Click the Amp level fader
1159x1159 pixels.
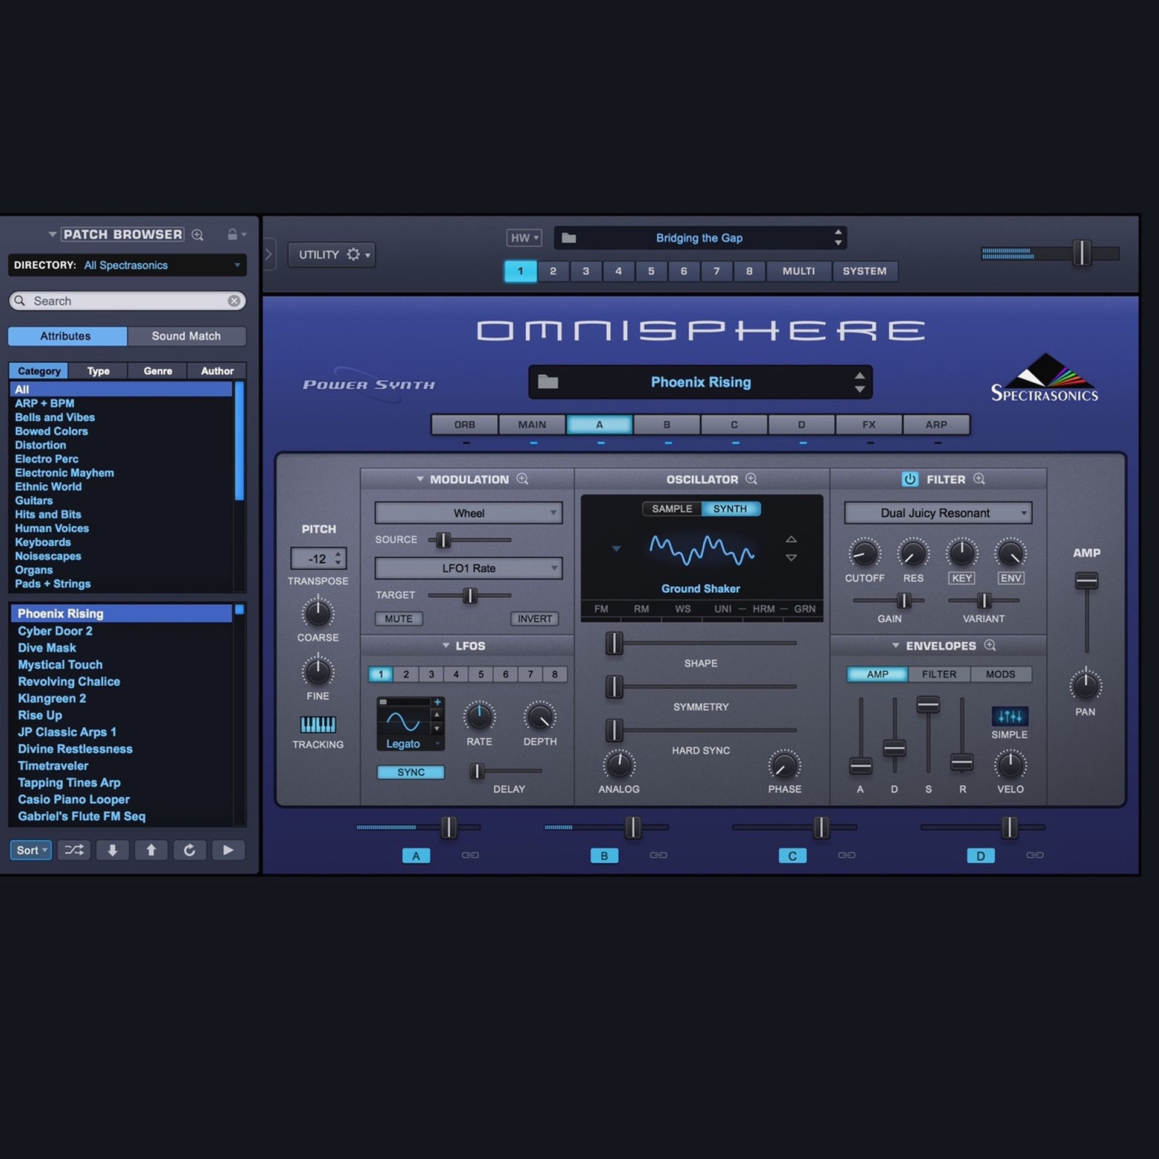coord(1087,611)
